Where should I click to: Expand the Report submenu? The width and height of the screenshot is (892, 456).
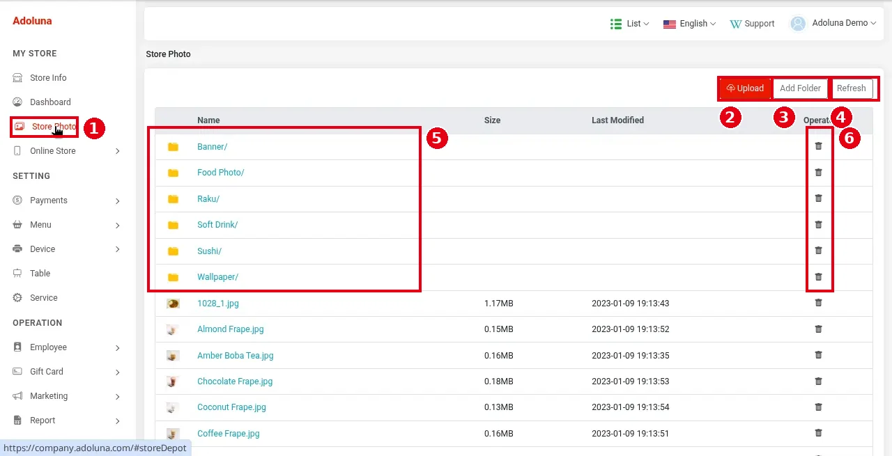click(117, 420)
